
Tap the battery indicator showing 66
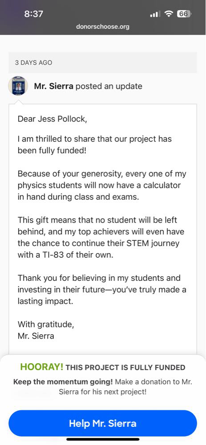184,14
